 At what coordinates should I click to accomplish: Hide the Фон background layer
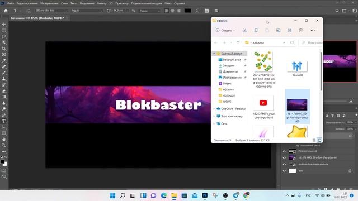[284, 171]
